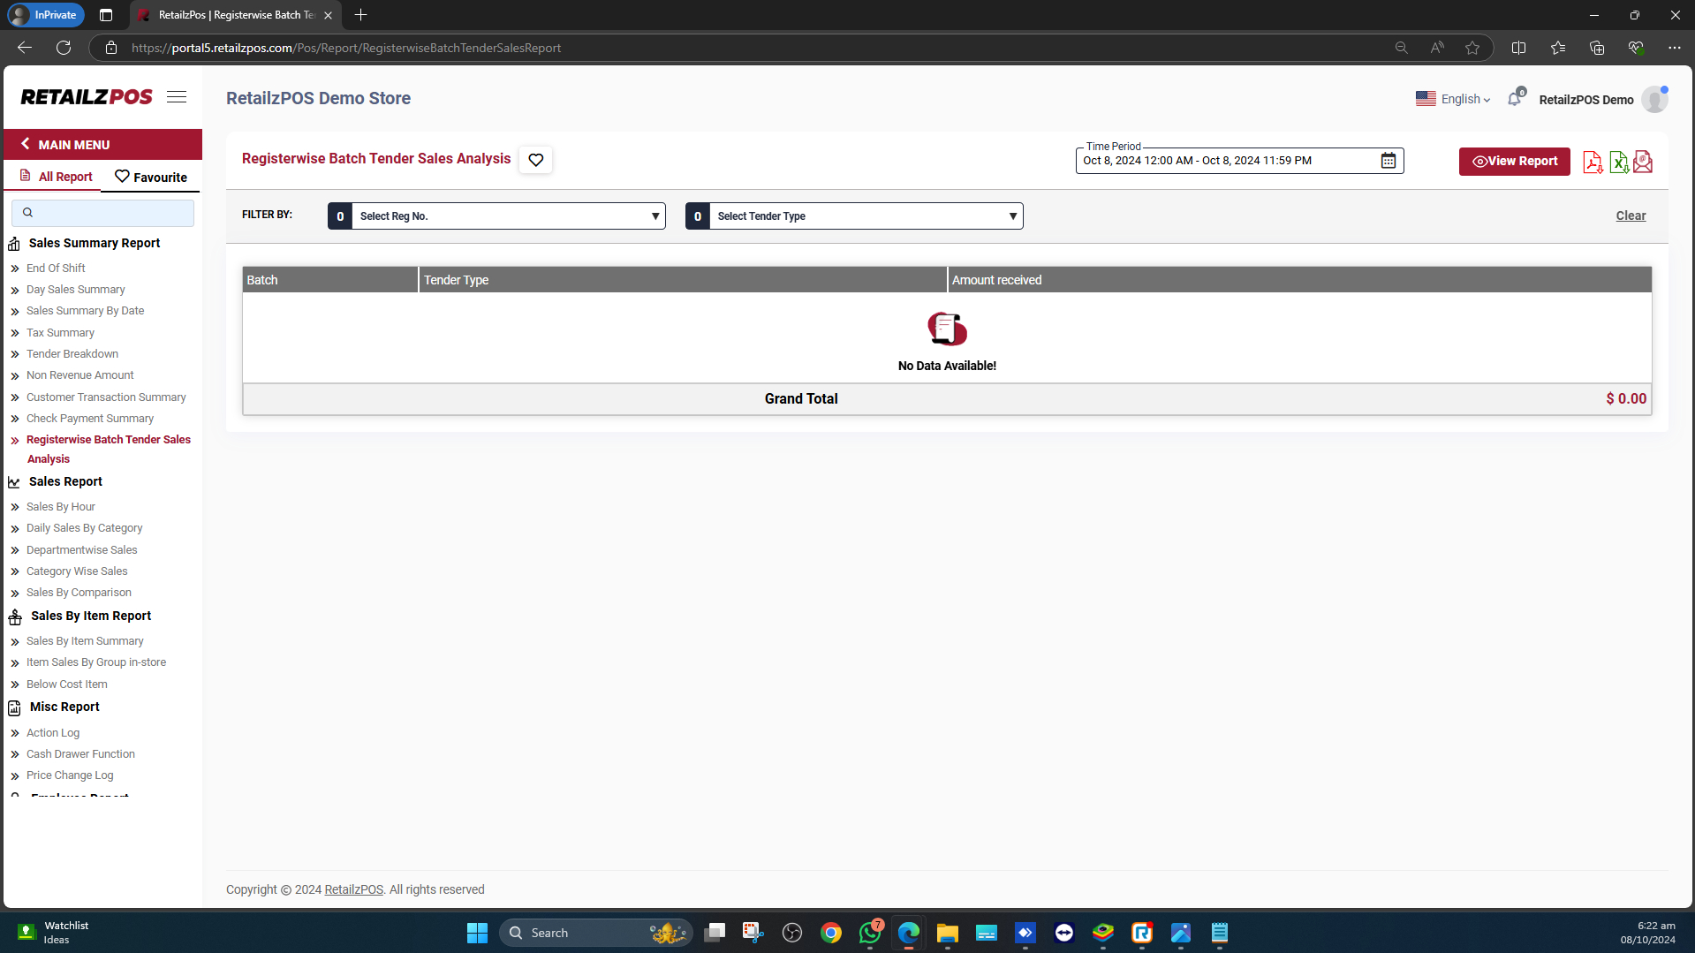Image resolution: width=1695 pixels, height=953 pixels.
Task: Open notifications bell icon
Action: click(x=1515, y=99)
